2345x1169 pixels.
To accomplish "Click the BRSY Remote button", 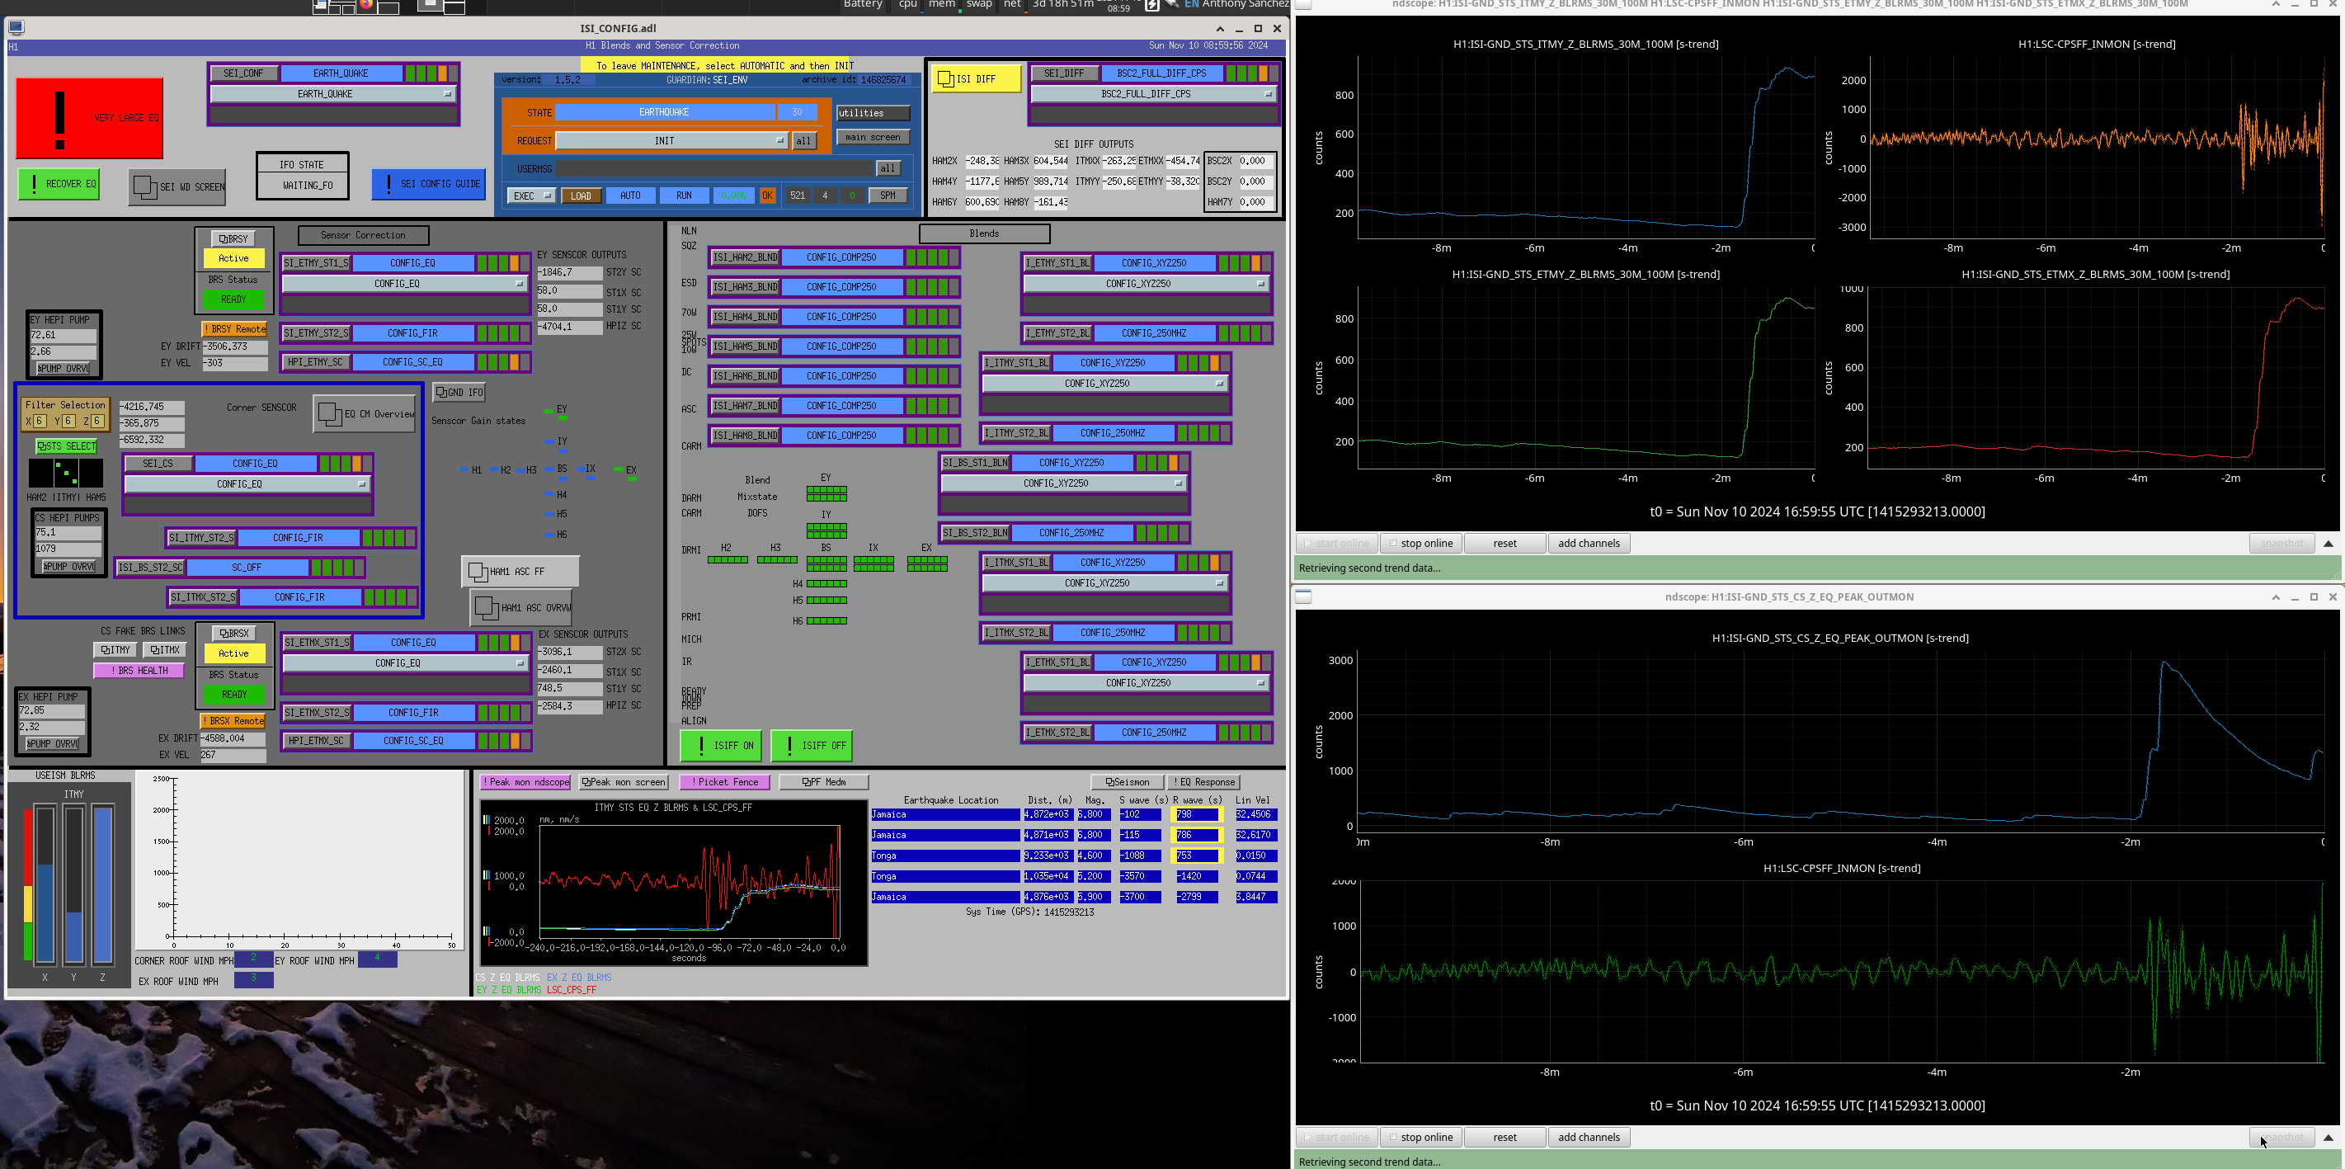I will tap(234, 329).
